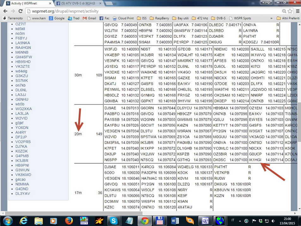Open the Terremoto bookmark

tap(13, 18)
